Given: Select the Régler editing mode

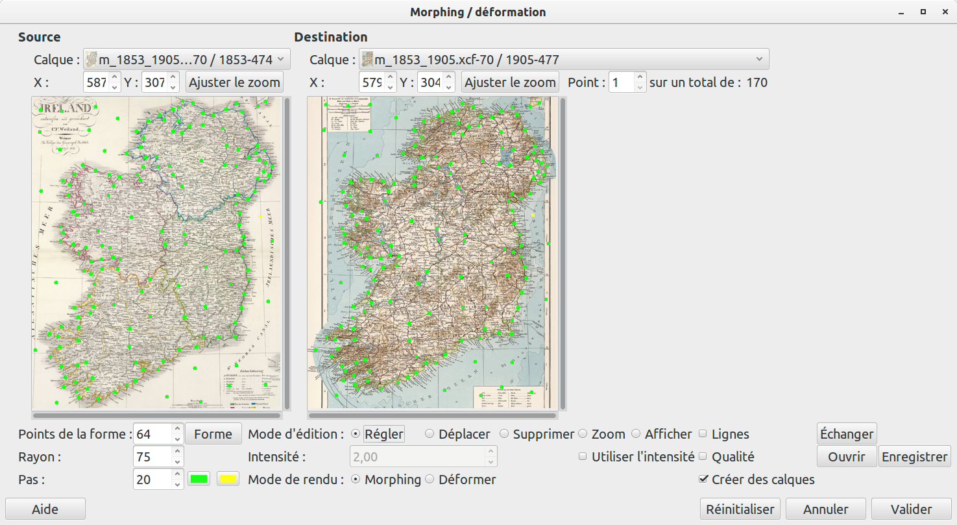Looking at the screenshot, I should 378,434.
